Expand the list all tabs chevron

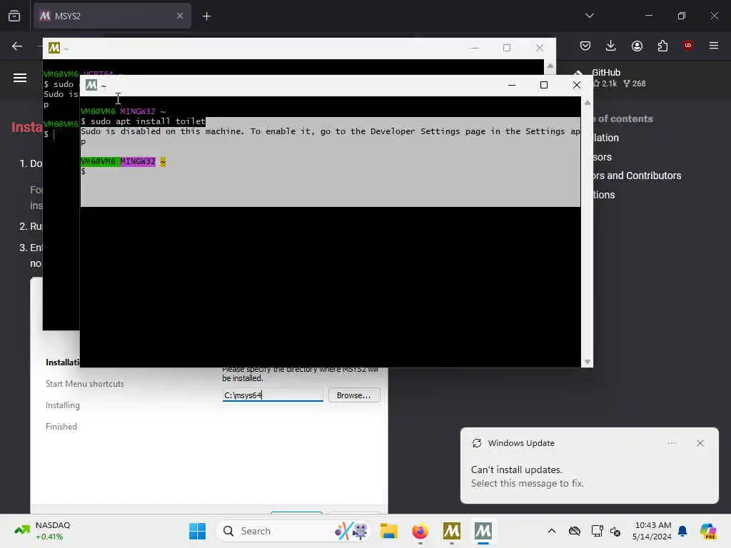[x=589, y=16]
